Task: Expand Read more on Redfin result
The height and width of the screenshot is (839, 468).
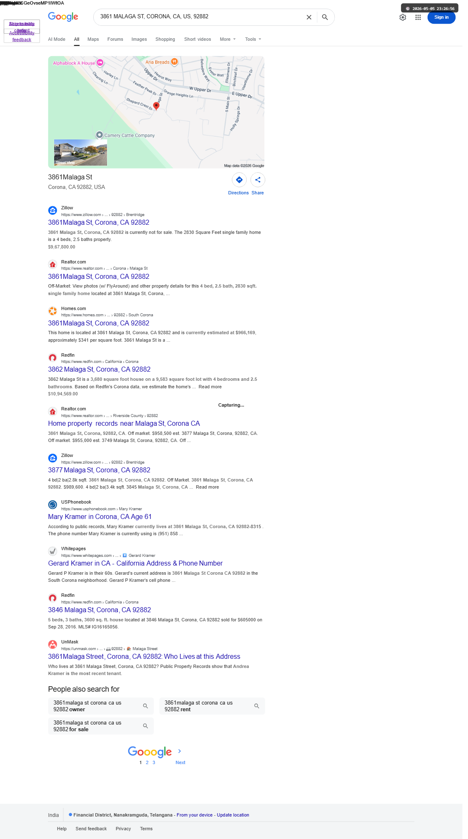Action: point(210,387)
